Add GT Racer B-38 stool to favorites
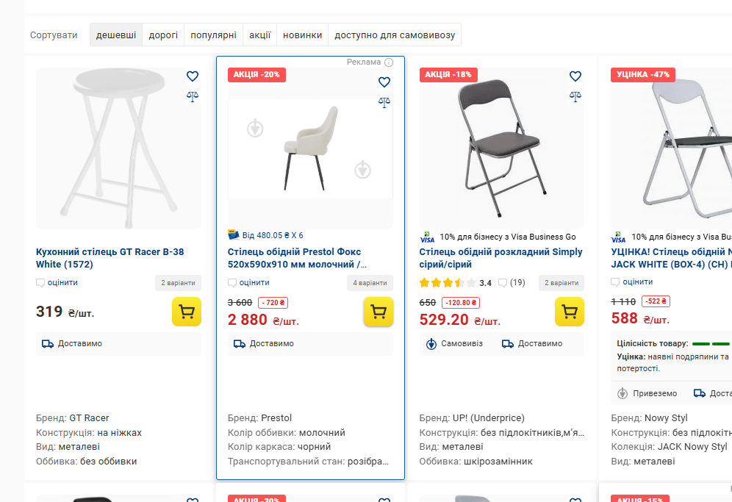The height and width of the screenshot is (502, 732). (x=193, y=76)
